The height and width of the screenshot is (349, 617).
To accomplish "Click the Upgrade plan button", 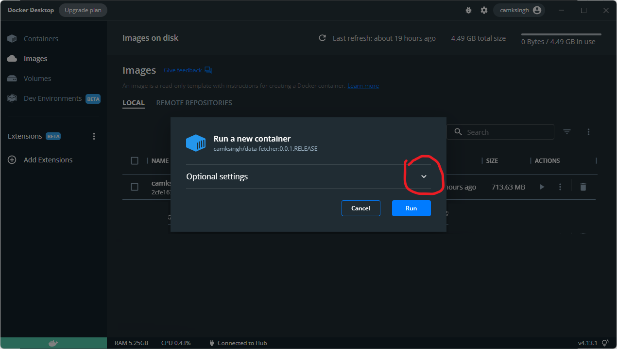I will (x=83, y=10).
